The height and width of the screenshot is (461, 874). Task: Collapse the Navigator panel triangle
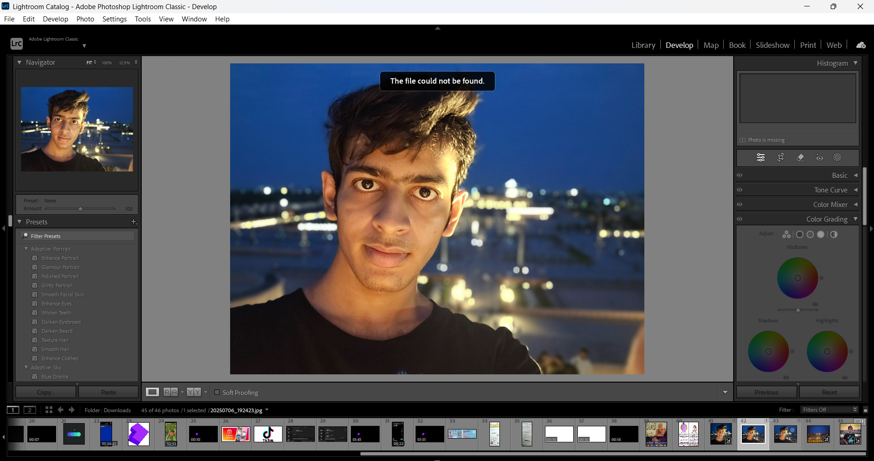pyautogui.click(x=20, y=62)
